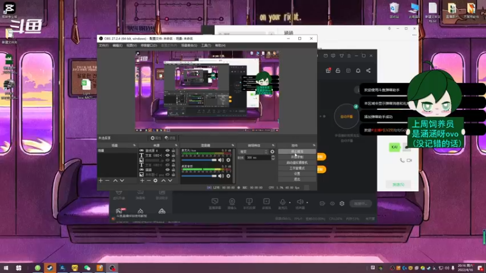The height and width of the screenshot is (273, 486).
Task: Show the dimmed second 文本 (GDI+) source
Action: tap(168, 165)
